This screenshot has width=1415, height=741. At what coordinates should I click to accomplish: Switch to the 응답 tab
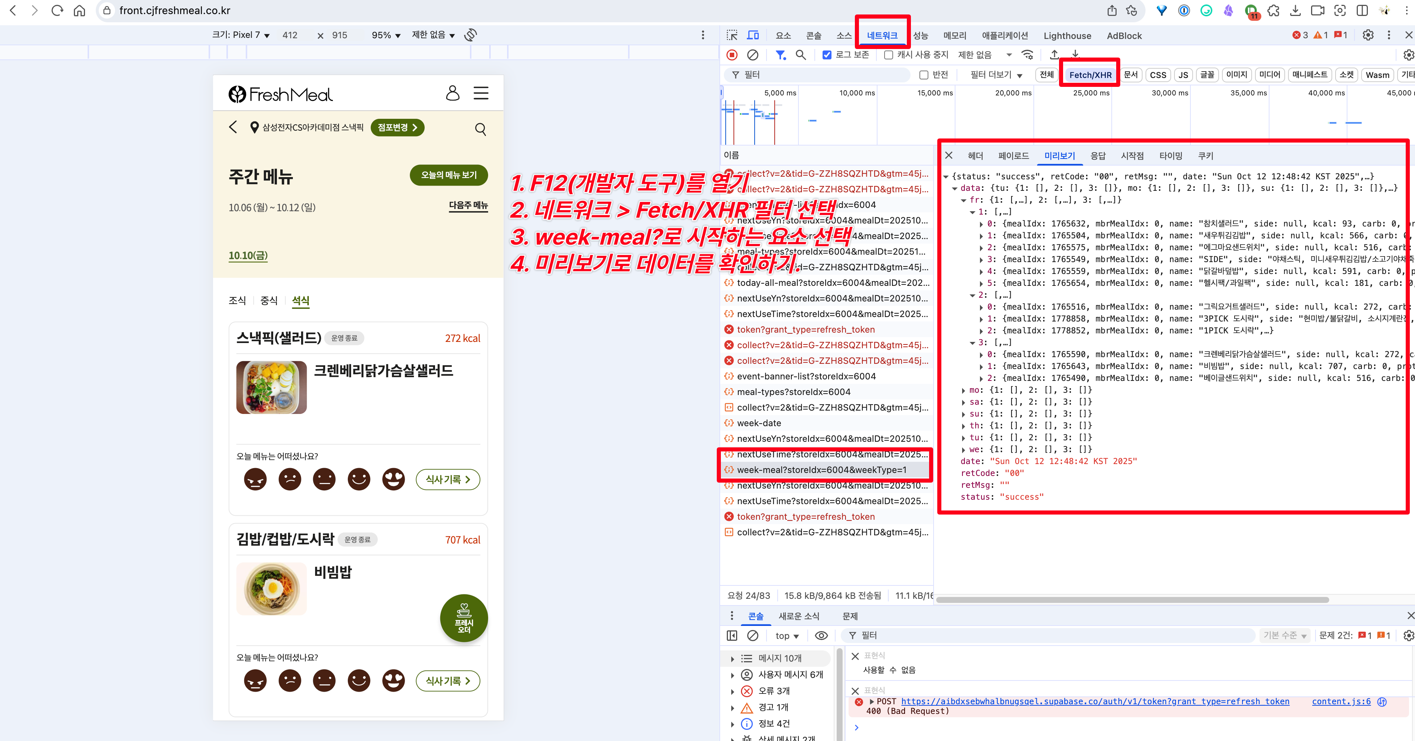[1098, 156]
